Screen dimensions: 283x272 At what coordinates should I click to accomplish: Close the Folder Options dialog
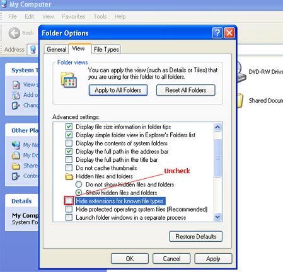coord(229,33)
